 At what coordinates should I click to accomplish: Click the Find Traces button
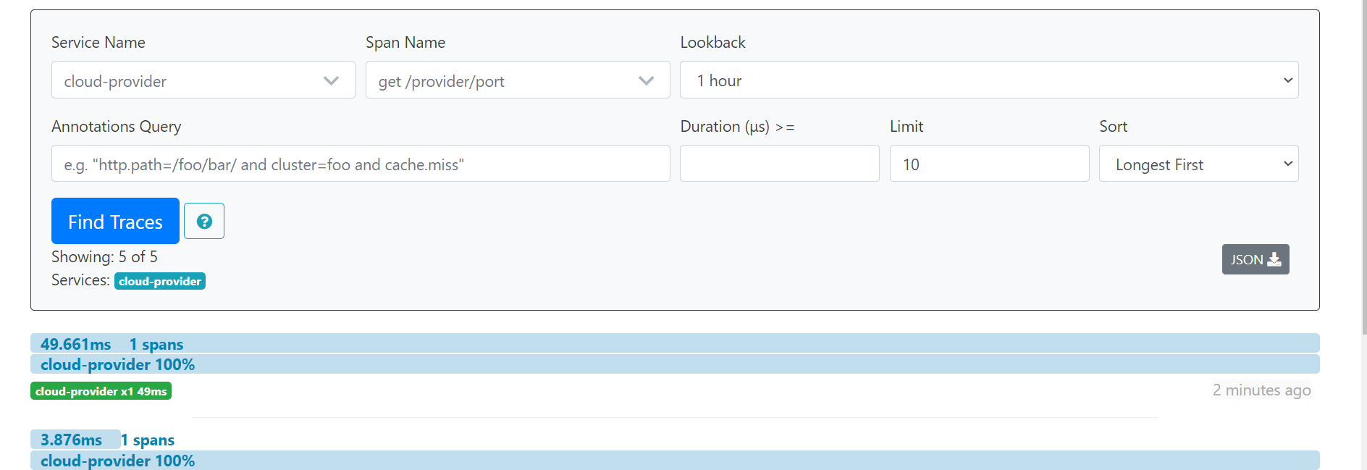[x=115, y=221]
